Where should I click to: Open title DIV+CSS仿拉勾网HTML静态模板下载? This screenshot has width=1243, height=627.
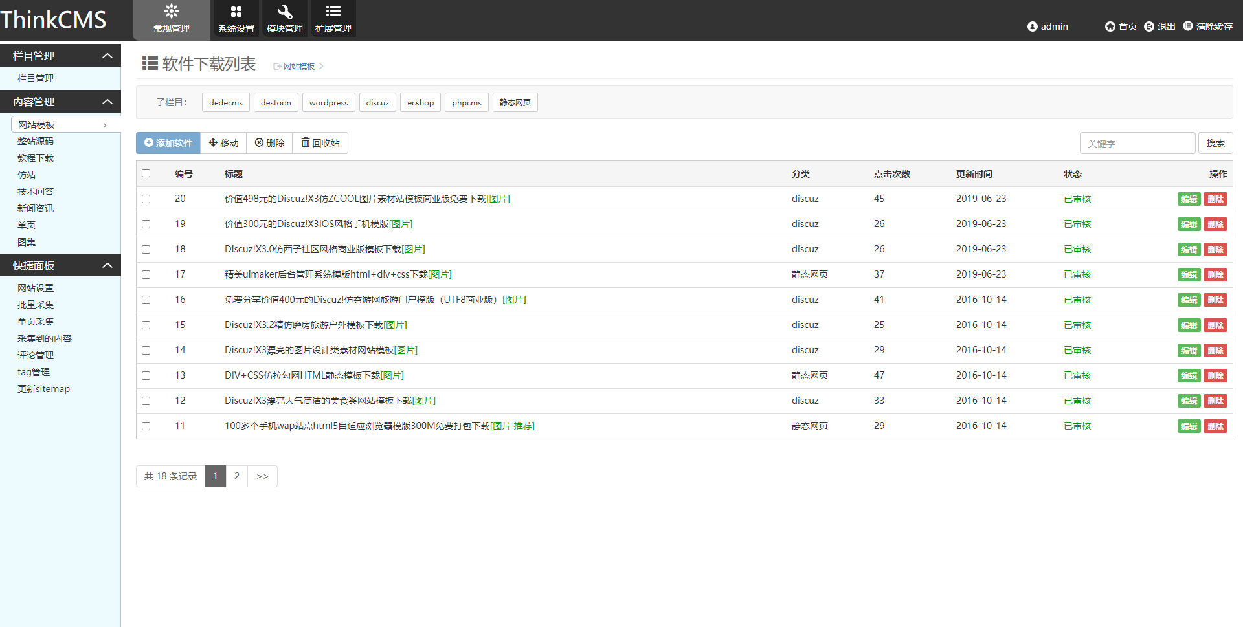click(x=302, y=375)
